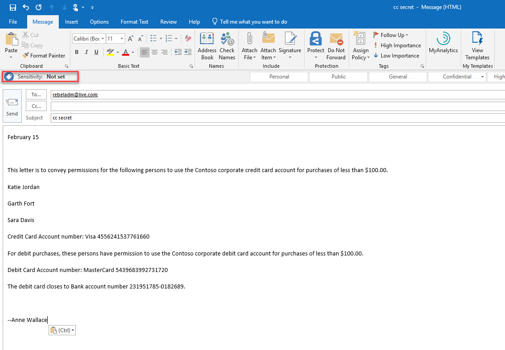Click the To... recipients button

(x=36, y=95)
